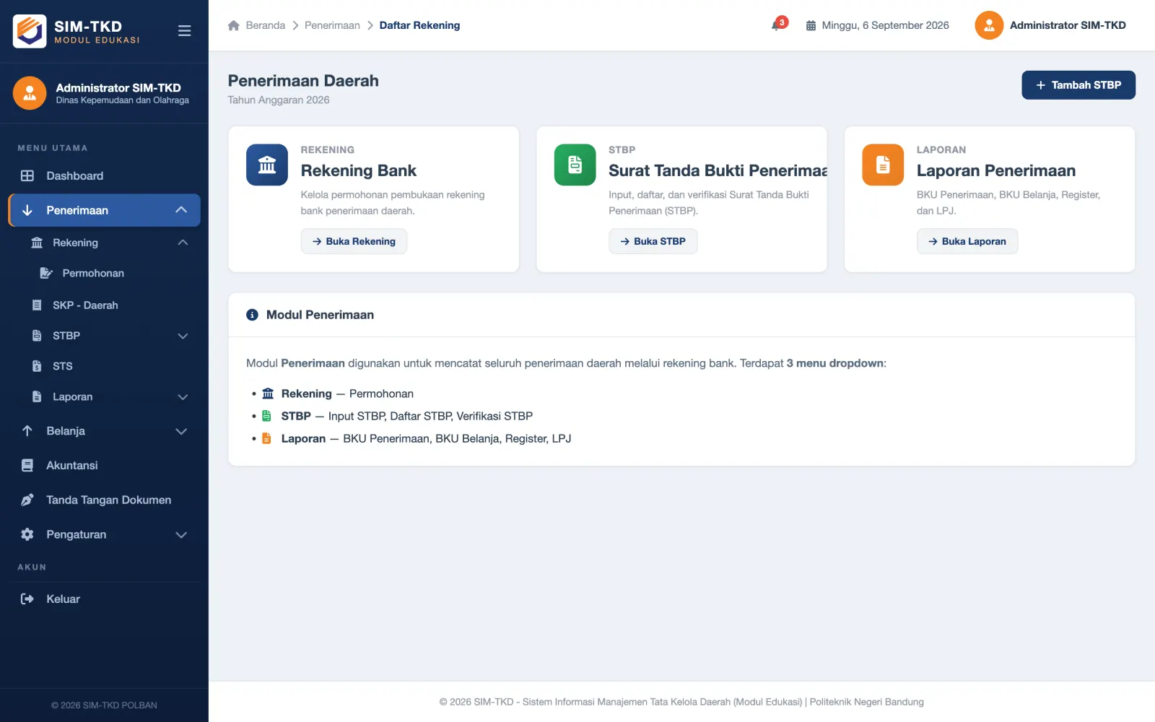The image size is (1155, 722).
Task: Click the text 'Tahun Anggaran 2026'
Action: (x=279, y=100)
